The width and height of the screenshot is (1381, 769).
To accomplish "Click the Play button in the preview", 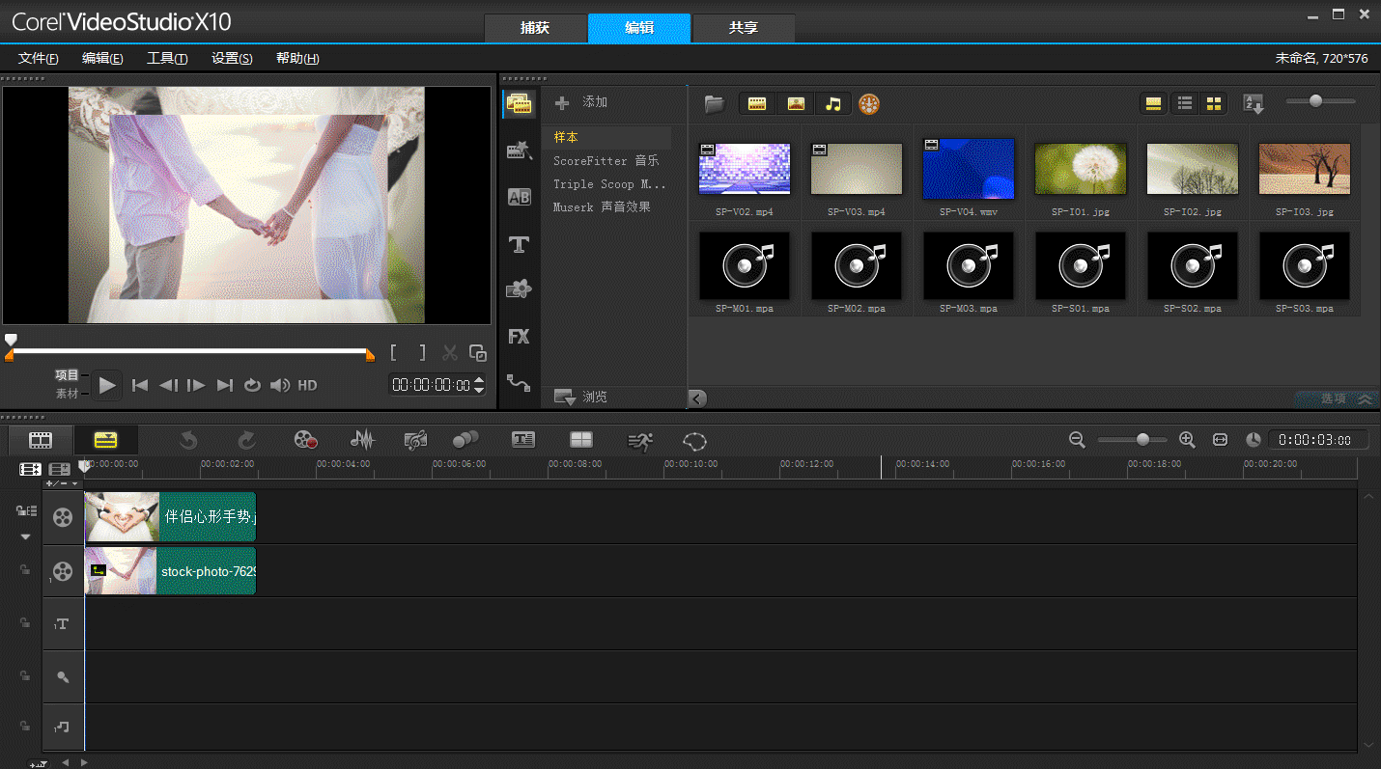I will [107, 385].
